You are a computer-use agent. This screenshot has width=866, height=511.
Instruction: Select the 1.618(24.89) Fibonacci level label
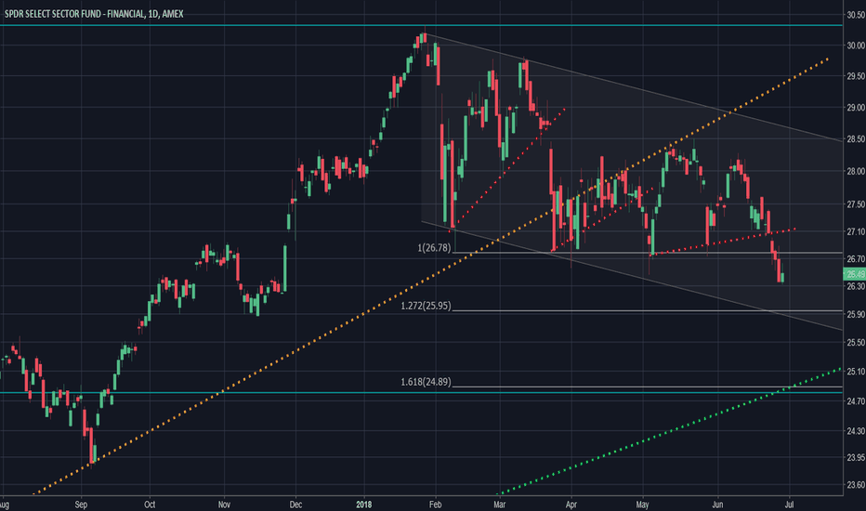click(x=426, y=382)
